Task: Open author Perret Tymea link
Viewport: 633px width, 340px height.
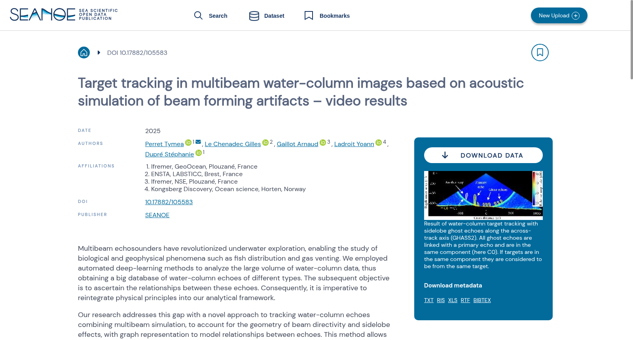Action: click(165, 144)
